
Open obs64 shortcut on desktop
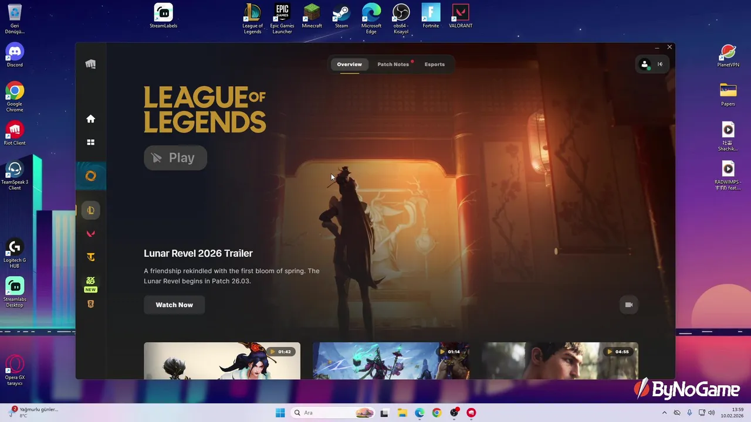(x=401, y=19)
